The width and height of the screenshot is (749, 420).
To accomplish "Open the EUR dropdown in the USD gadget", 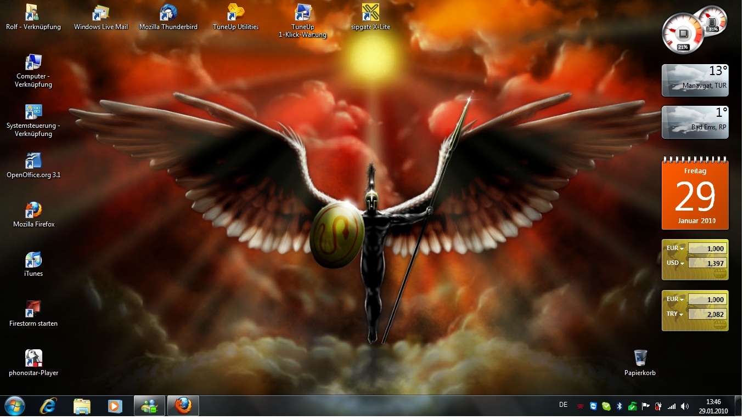I will (x=675, y=248).
